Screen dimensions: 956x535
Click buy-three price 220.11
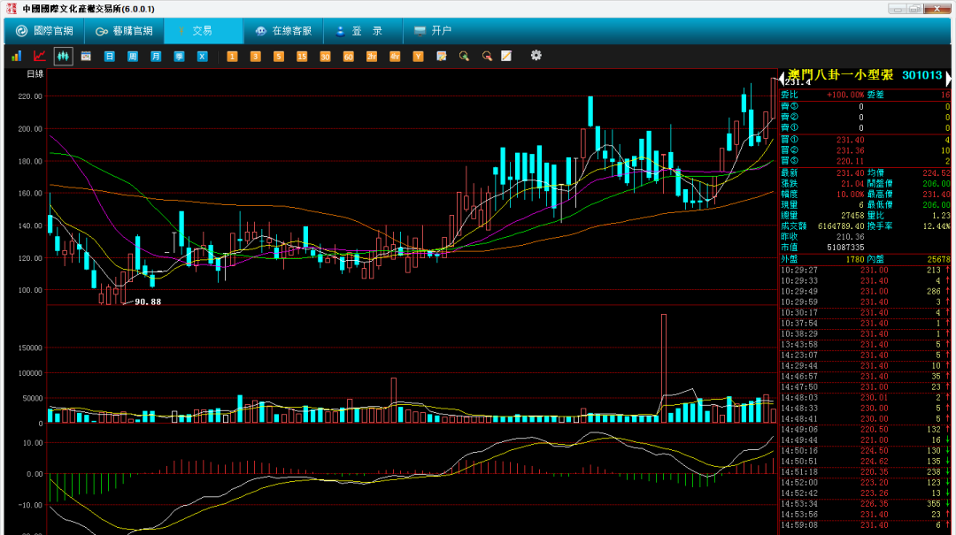[x=850, y=162]
